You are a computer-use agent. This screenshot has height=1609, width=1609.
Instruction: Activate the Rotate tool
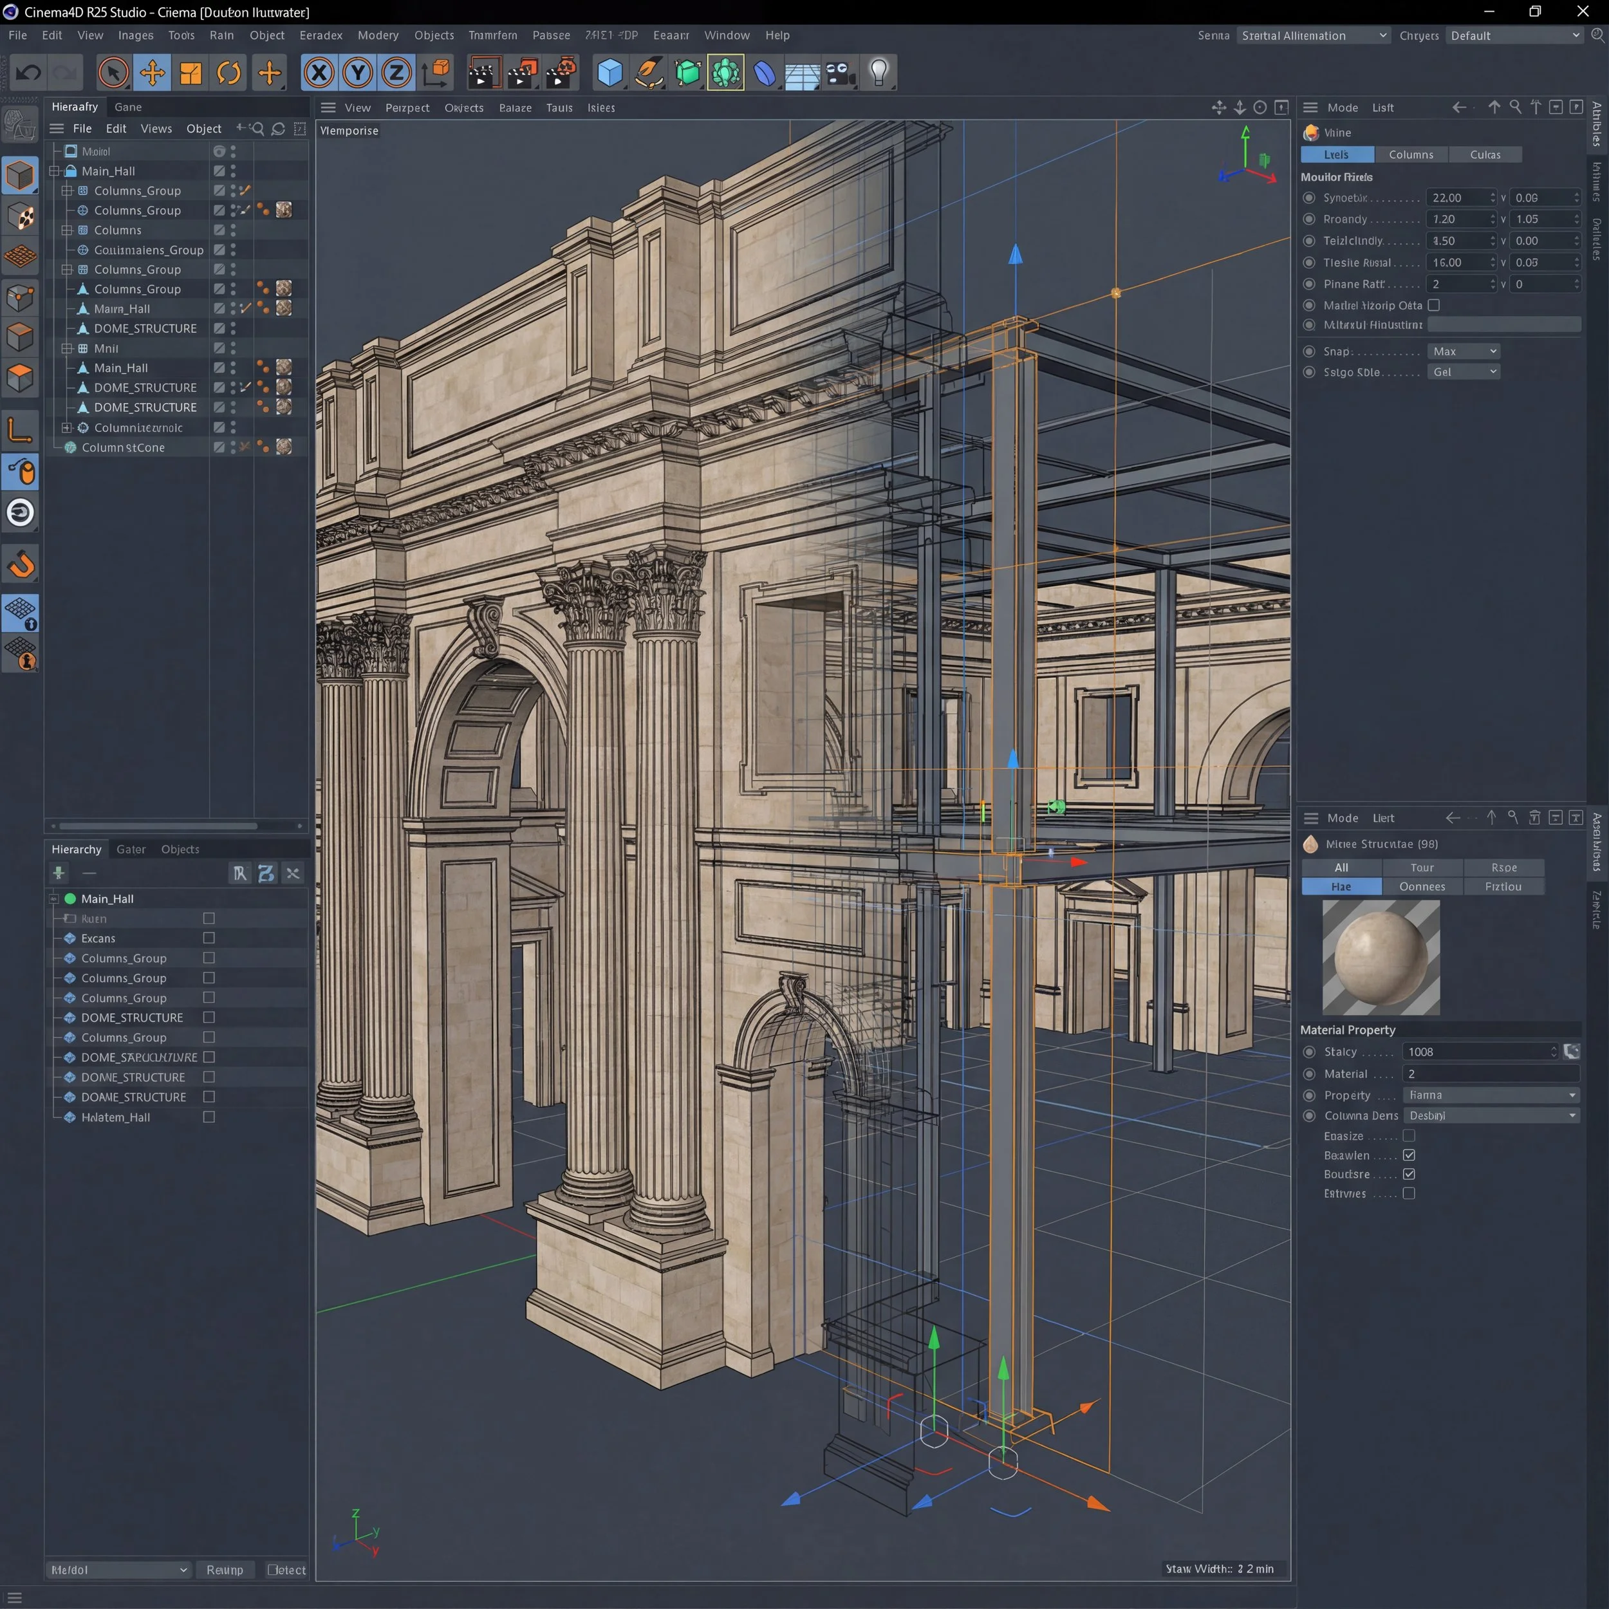tap(229, 73)
